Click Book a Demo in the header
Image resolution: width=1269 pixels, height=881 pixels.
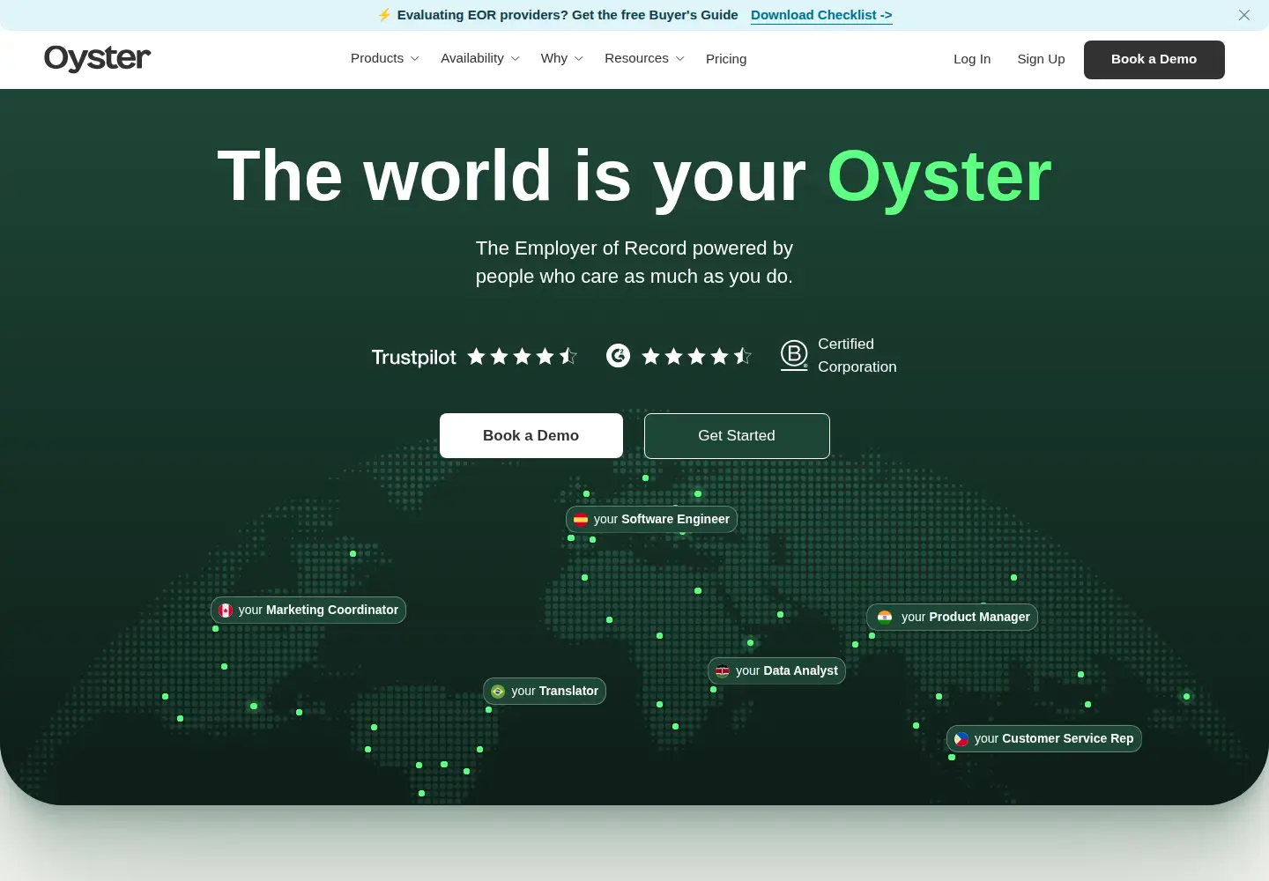[x=1154, y=60]
